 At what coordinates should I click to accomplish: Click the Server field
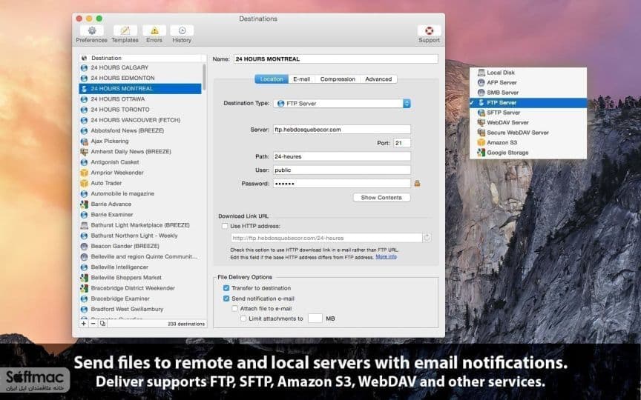pos(342,130)
